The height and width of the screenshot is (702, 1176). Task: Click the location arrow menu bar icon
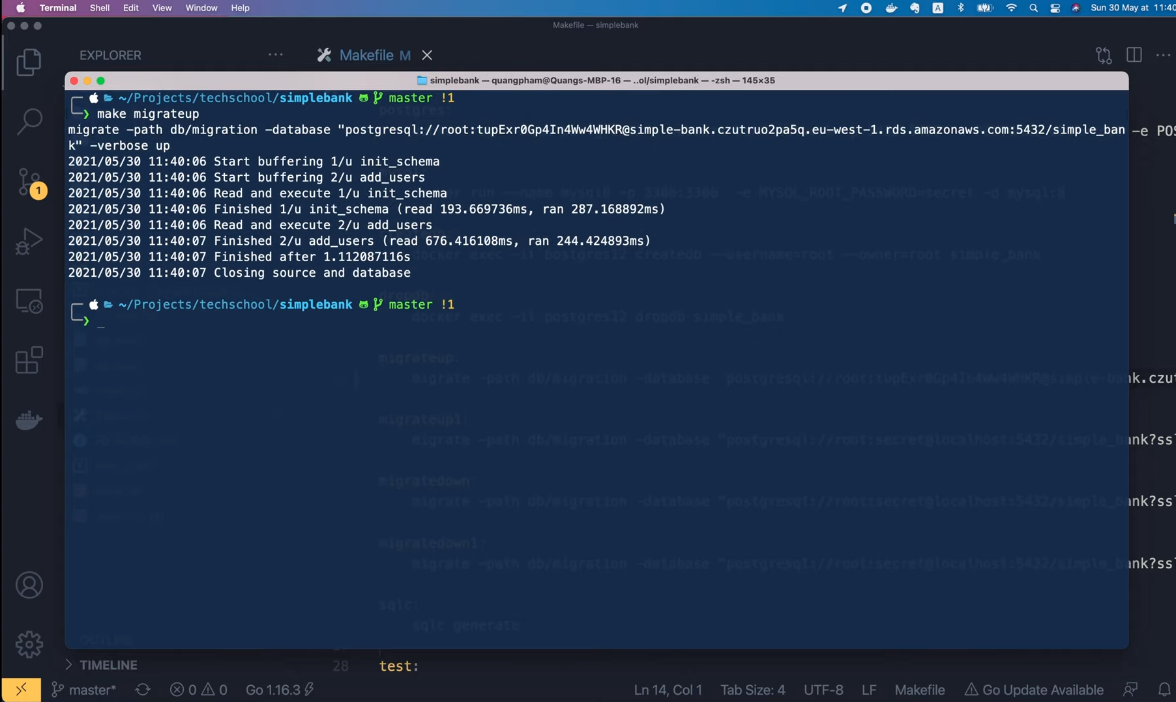pyautogui.click(x=842, y=8)
